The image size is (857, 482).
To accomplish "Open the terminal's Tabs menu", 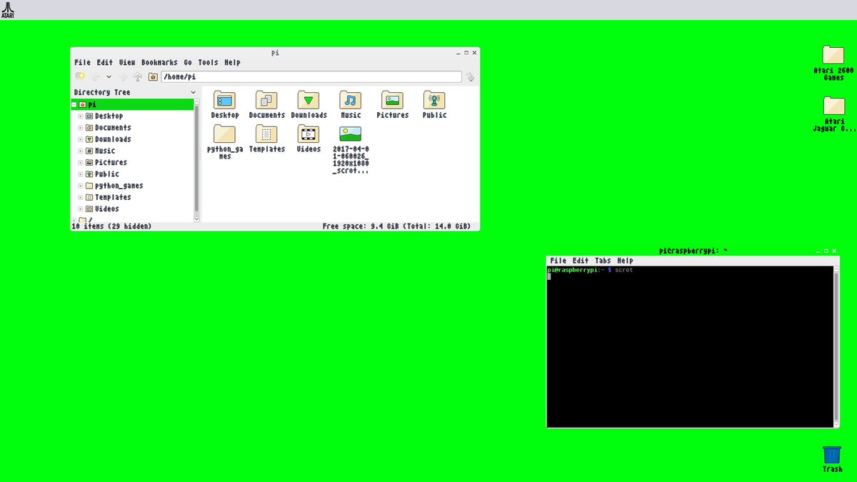I will tap(603, 261).
